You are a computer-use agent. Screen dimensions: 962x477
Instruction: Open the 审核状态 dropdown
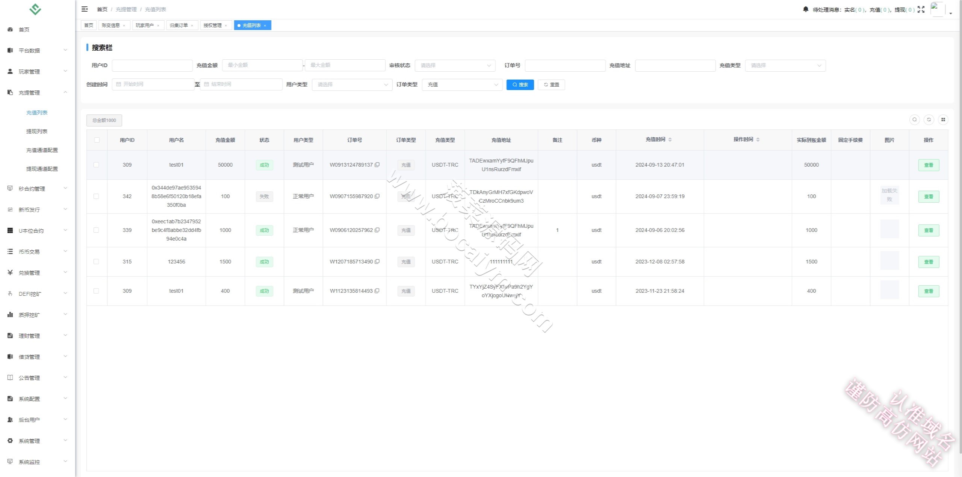click(455, 65)
